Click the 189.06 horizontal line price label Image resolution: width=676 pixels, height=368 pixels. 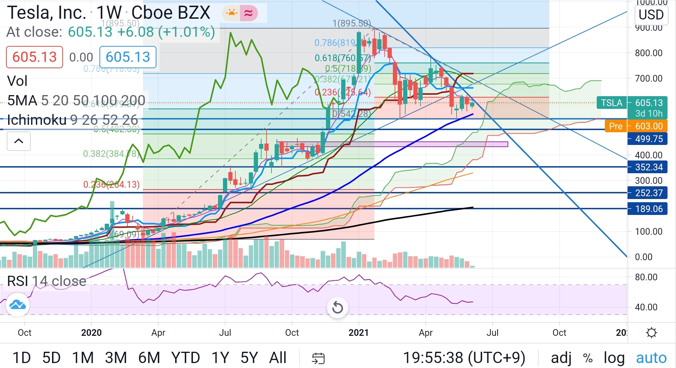tap(648, 209)
